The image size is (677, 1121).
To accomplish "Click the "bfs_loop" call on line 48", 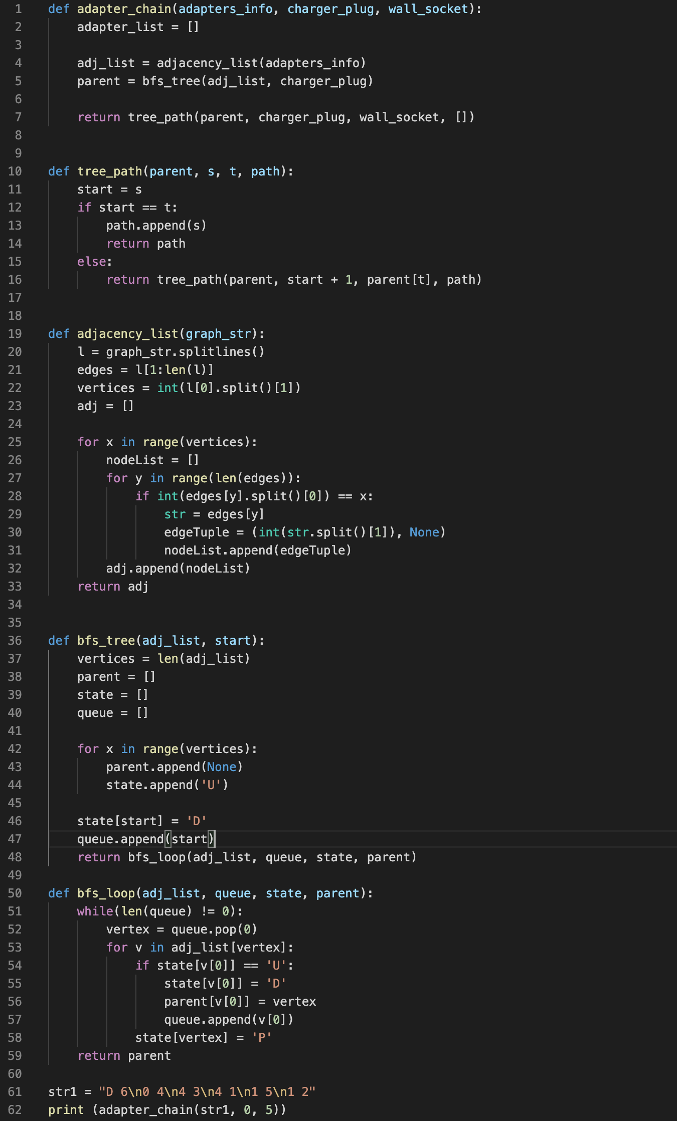I will coord(157,857).
